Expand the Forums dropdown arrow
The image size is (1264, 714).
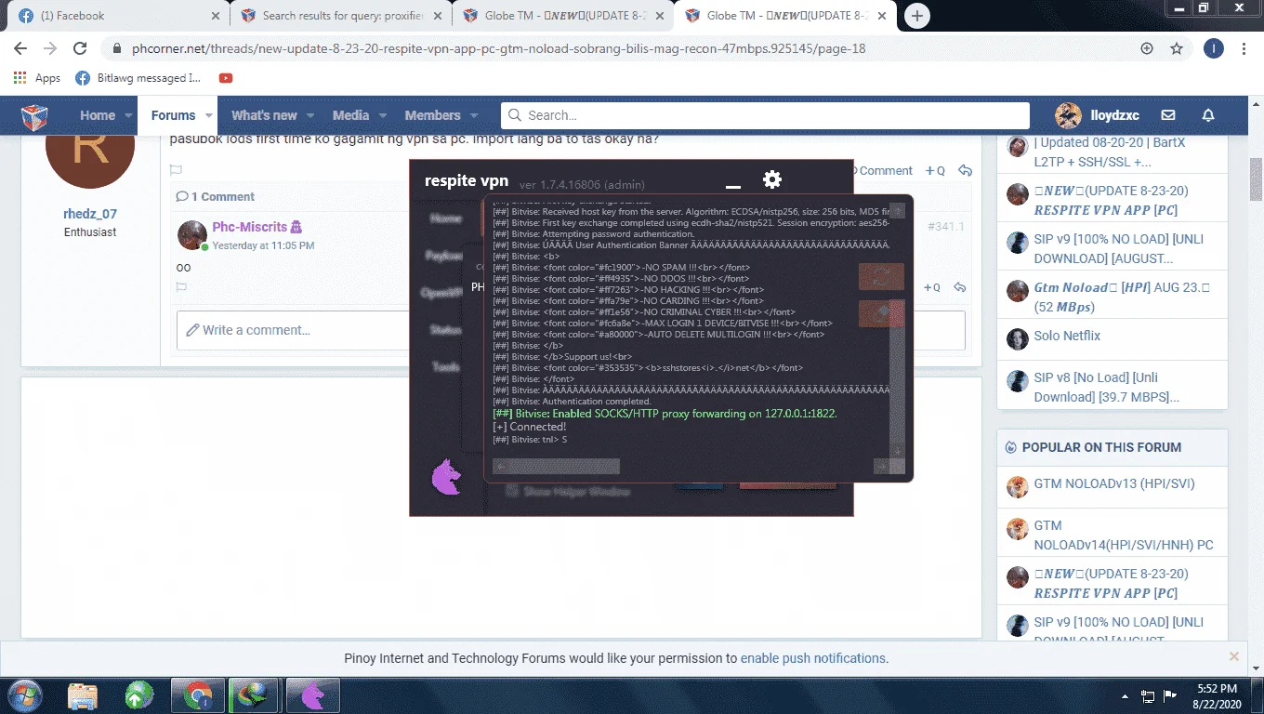coord(209,115)
